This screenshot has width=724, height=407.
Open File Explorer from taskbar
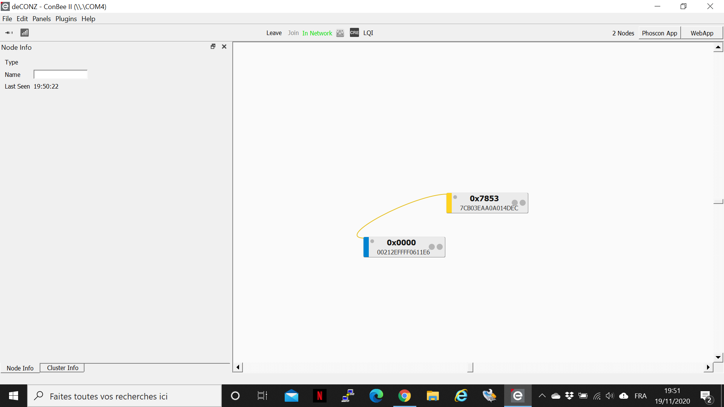pos(433,396)
